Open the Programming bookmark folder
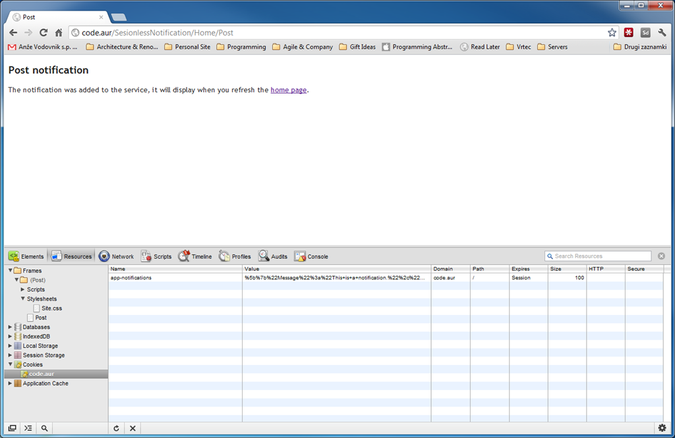The height and width of the screenshot is (438, 675). pyautogui.click(x=241, y=47)
